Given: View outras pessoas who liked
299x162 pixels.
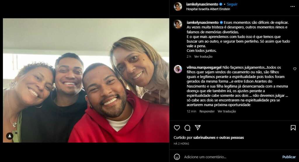Looking at the screenshot, I should click(x=232, y=138).
